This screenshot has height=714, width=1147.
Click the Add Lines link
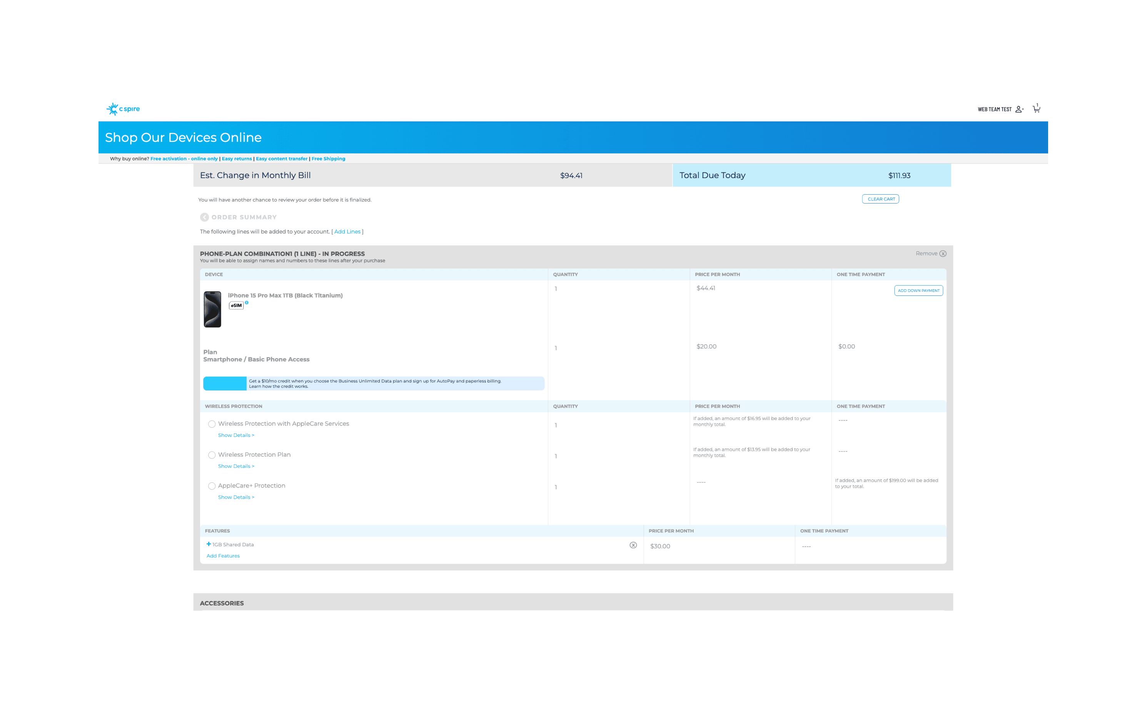point(347,231)
